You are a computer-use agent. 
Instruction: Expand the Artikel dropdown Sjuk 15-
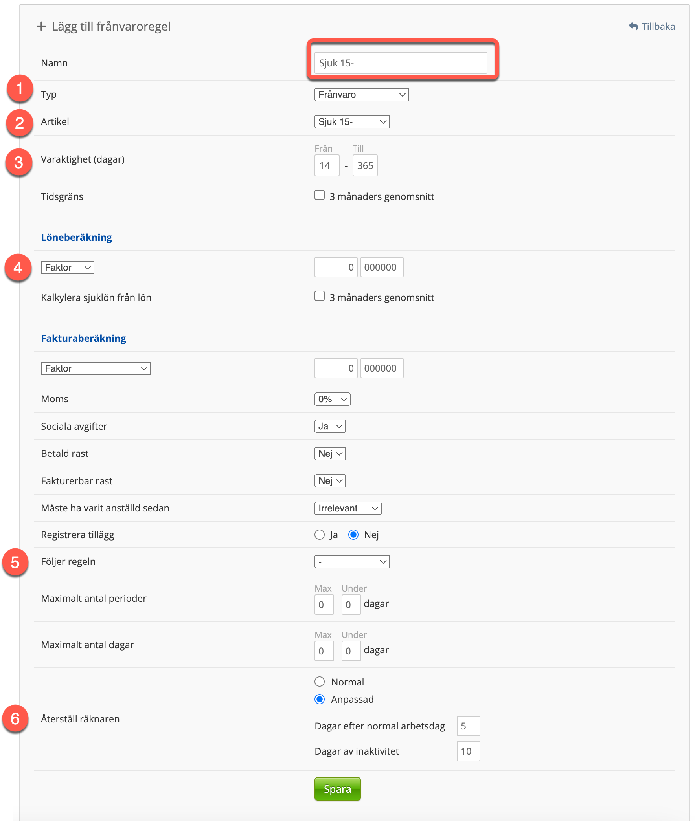352,122
